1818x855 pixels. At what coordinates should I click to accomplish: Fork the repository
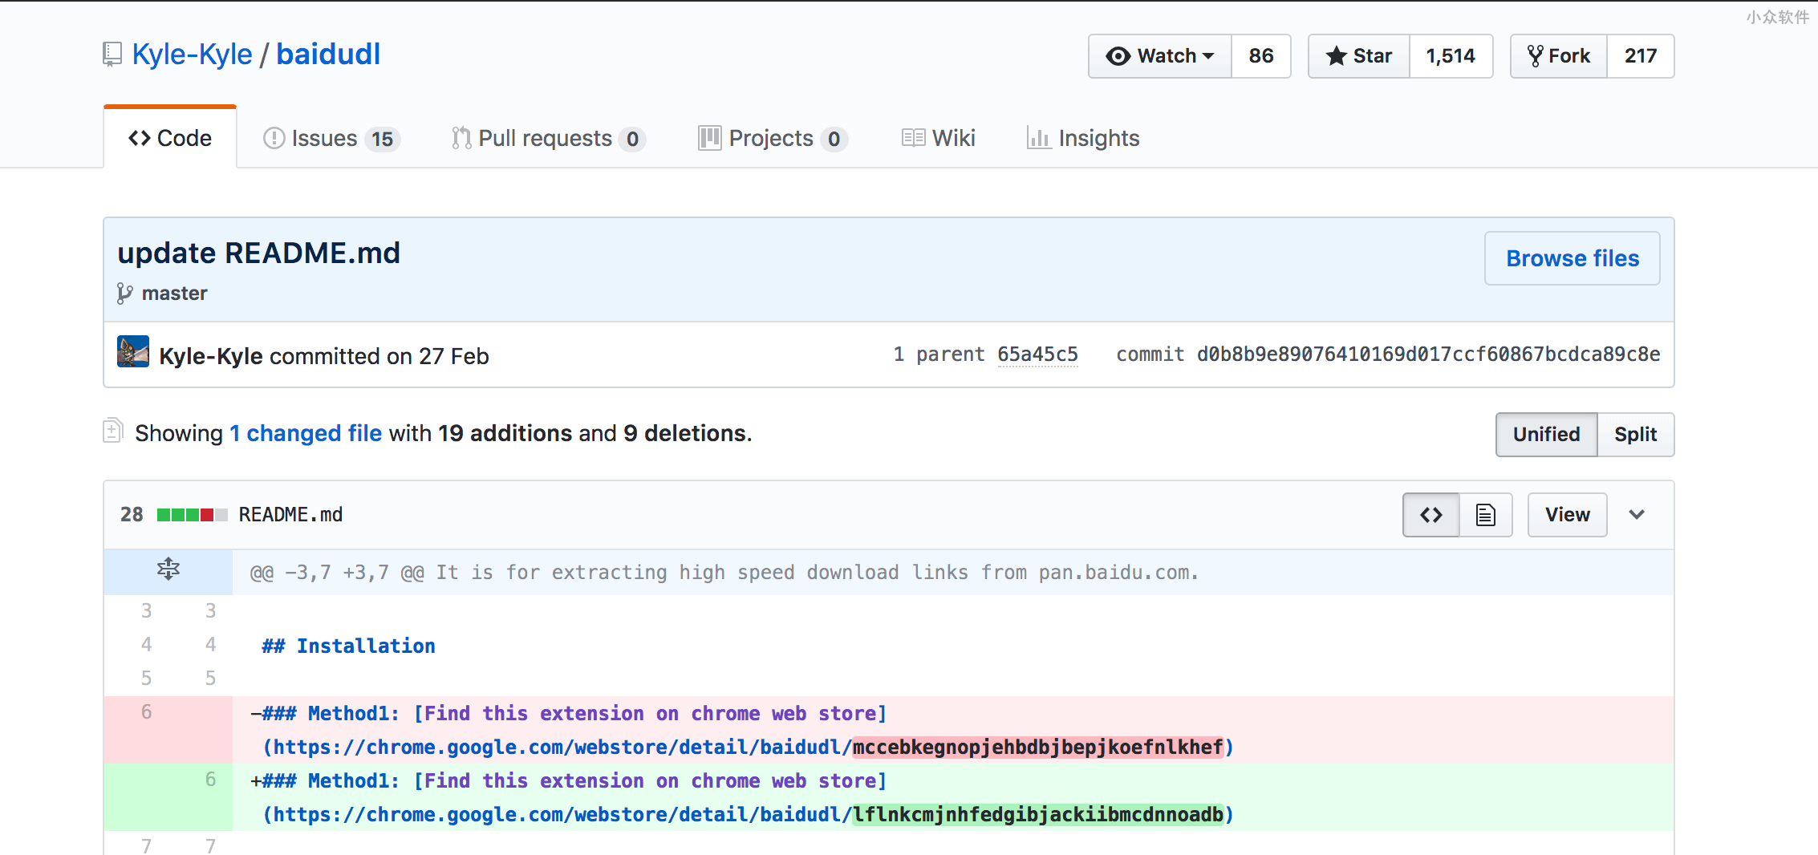[x=1559, y=56]
